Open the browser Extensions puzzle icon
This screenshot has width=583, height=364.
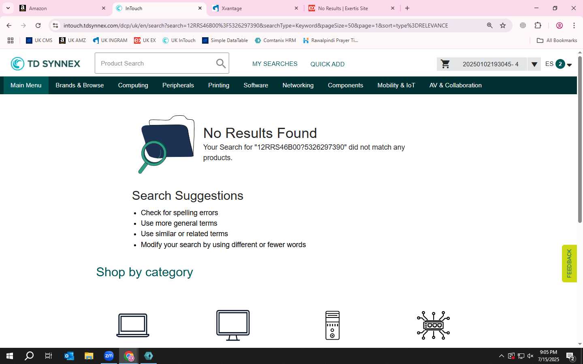tap(538, 25)
